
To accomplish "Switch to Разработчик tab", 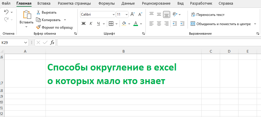I will [201, 3].
